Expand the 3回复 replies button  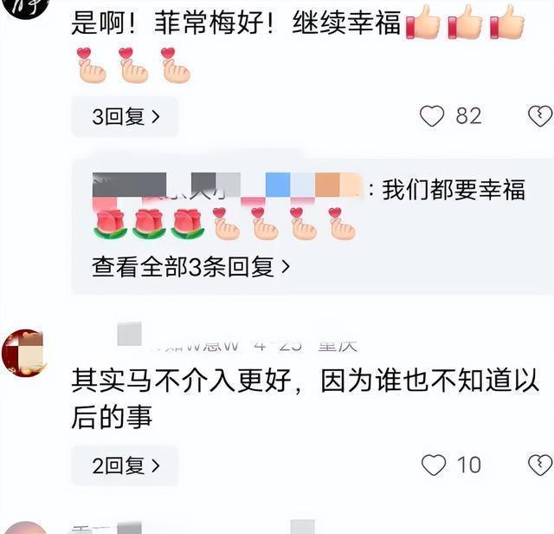[x=125, y=116]
